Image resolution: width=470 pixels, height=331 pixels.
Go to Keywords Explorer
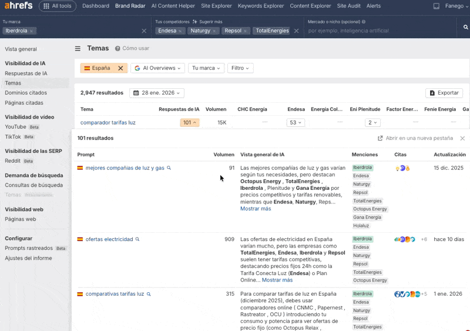(261, 6)
